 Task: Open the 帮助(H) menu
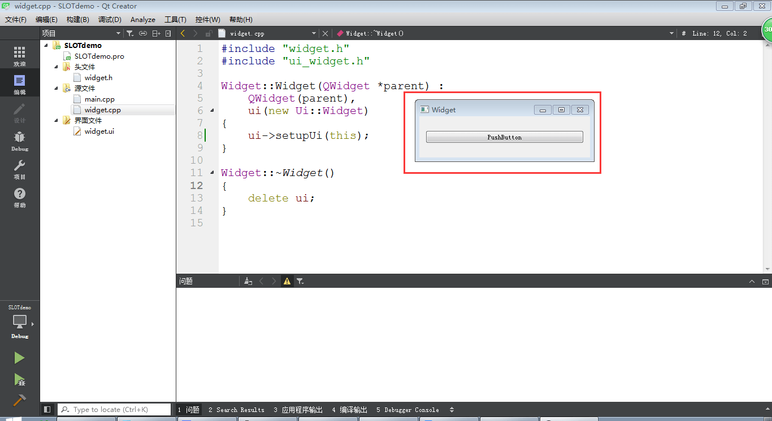click(241, 20)
